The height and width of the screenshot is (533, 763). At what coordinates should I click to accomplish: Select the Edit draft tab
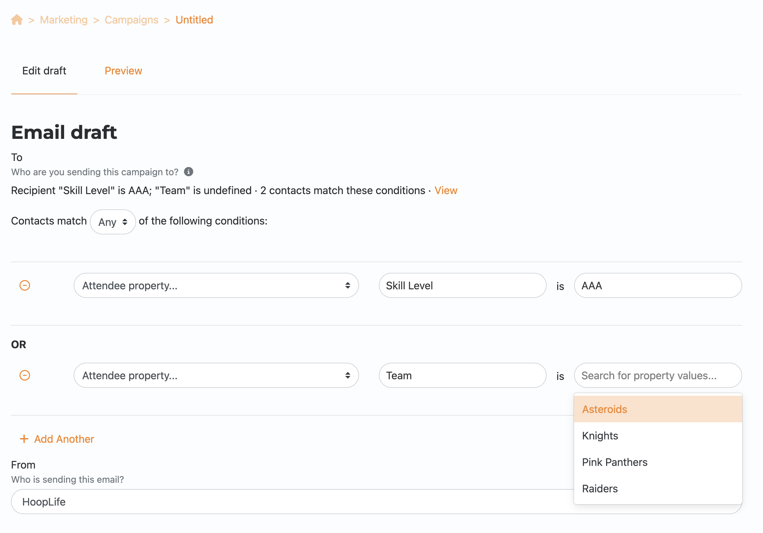[44, 71]
